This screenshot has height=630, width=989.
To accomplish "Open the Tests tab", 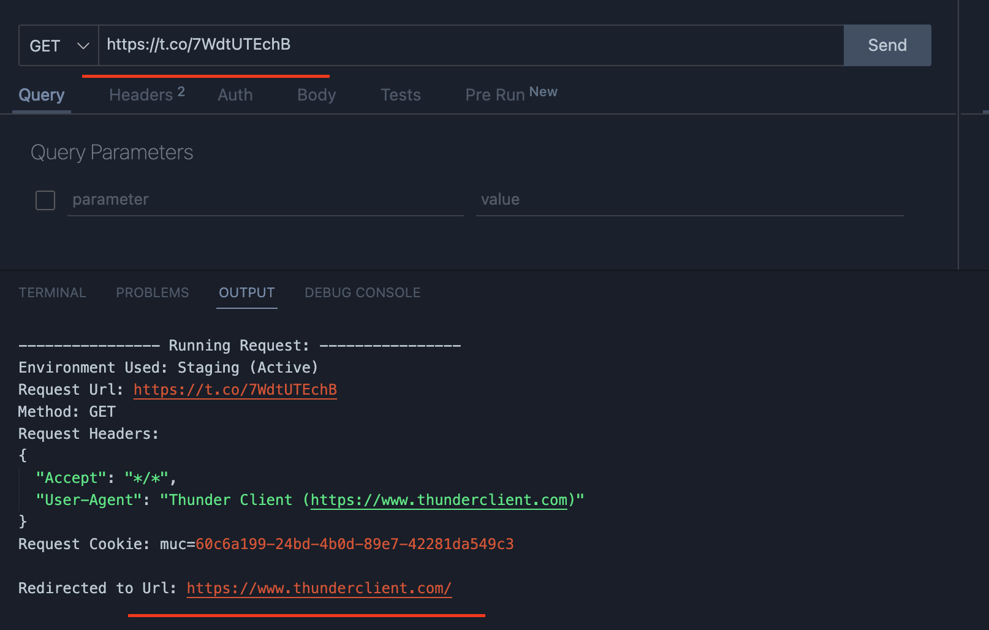I will (x=401, y=95).
